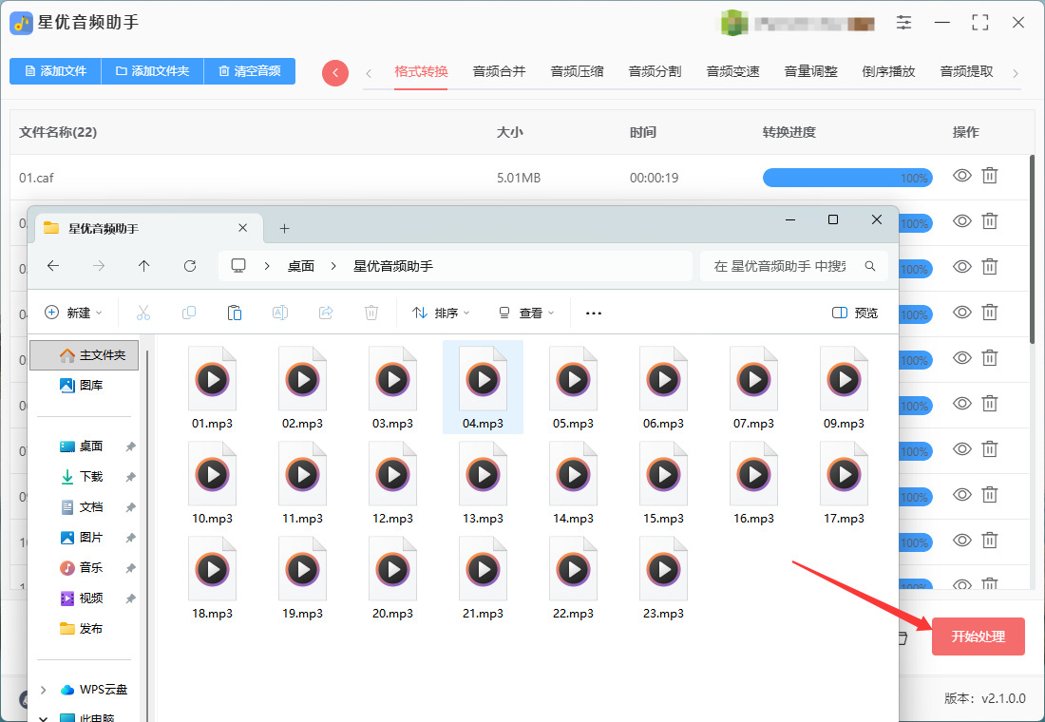
Task: Go back in File Explorer
Action: click(53, 266)
